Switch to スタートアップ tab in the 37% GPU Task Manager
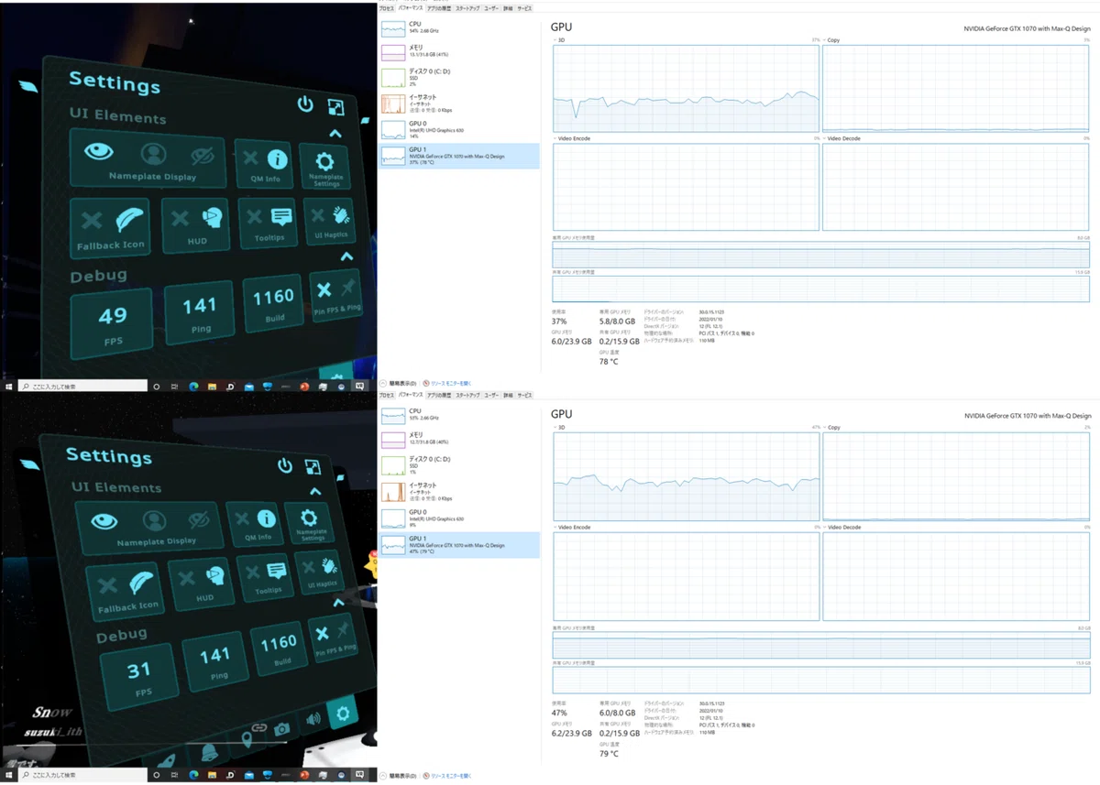This screenshot has height=785, width=1100. [468, 8]
